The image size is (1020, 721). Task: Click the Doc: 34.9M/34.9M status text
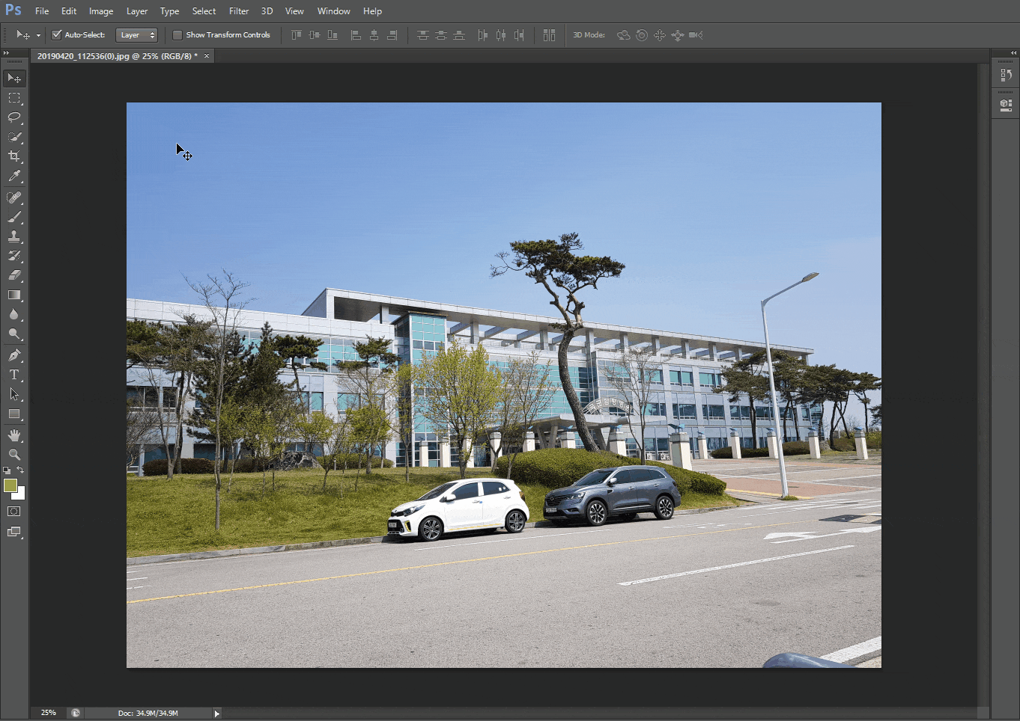click(148, 714)
